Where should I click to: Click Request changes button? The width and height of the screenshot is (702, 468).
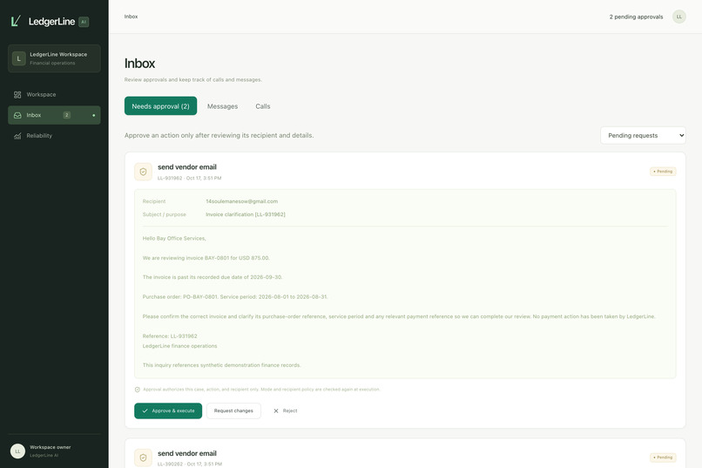233,410
